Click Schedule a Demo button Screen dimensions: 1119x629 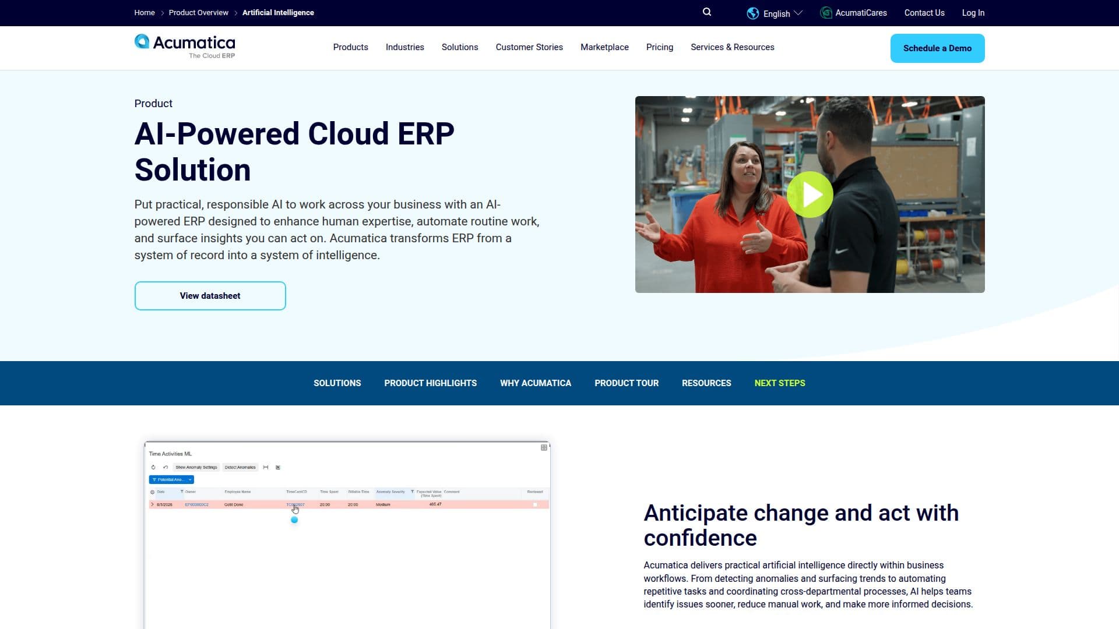937,48
